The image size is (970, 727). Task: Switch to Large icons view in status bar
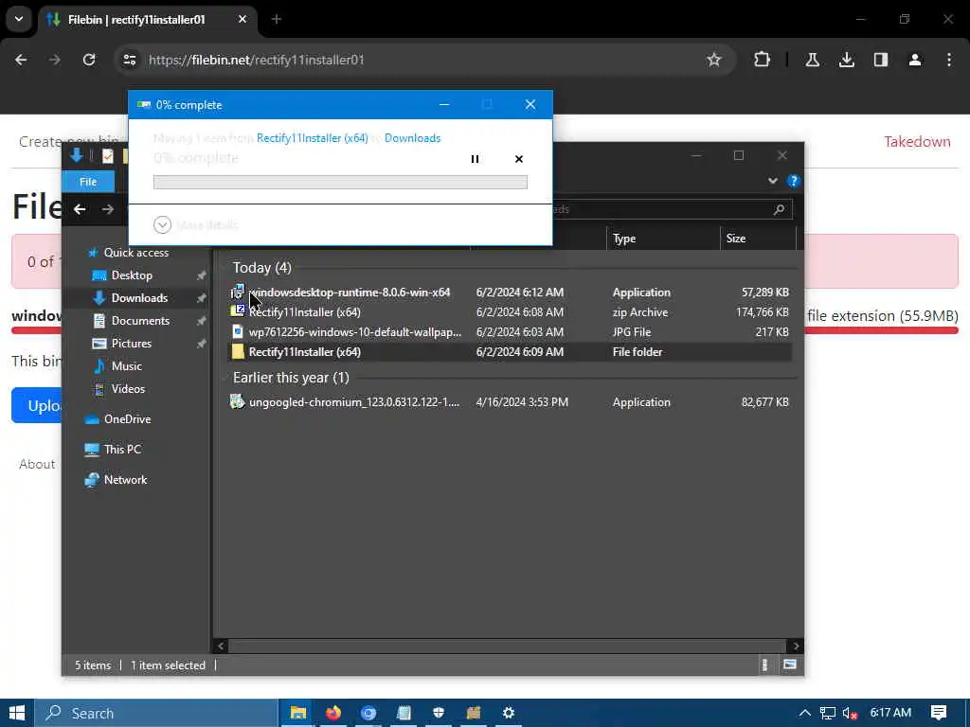point(790,665)
